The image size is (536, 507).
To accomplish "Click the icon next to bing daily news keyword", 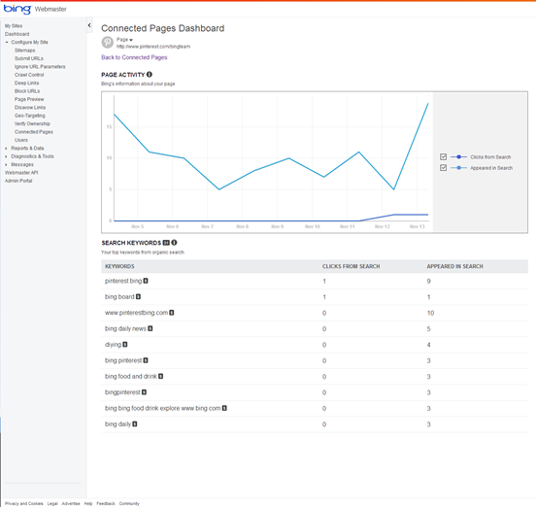I will 151,328.
